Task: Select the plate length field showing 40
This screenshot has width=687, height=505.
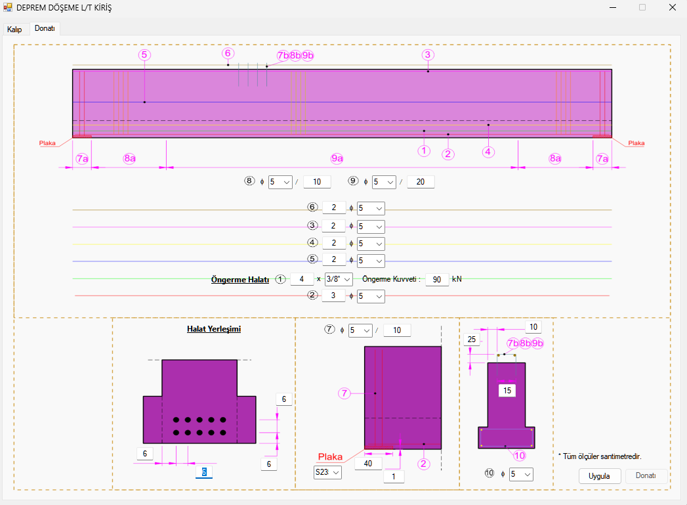Action: click(x=368, y=464)
